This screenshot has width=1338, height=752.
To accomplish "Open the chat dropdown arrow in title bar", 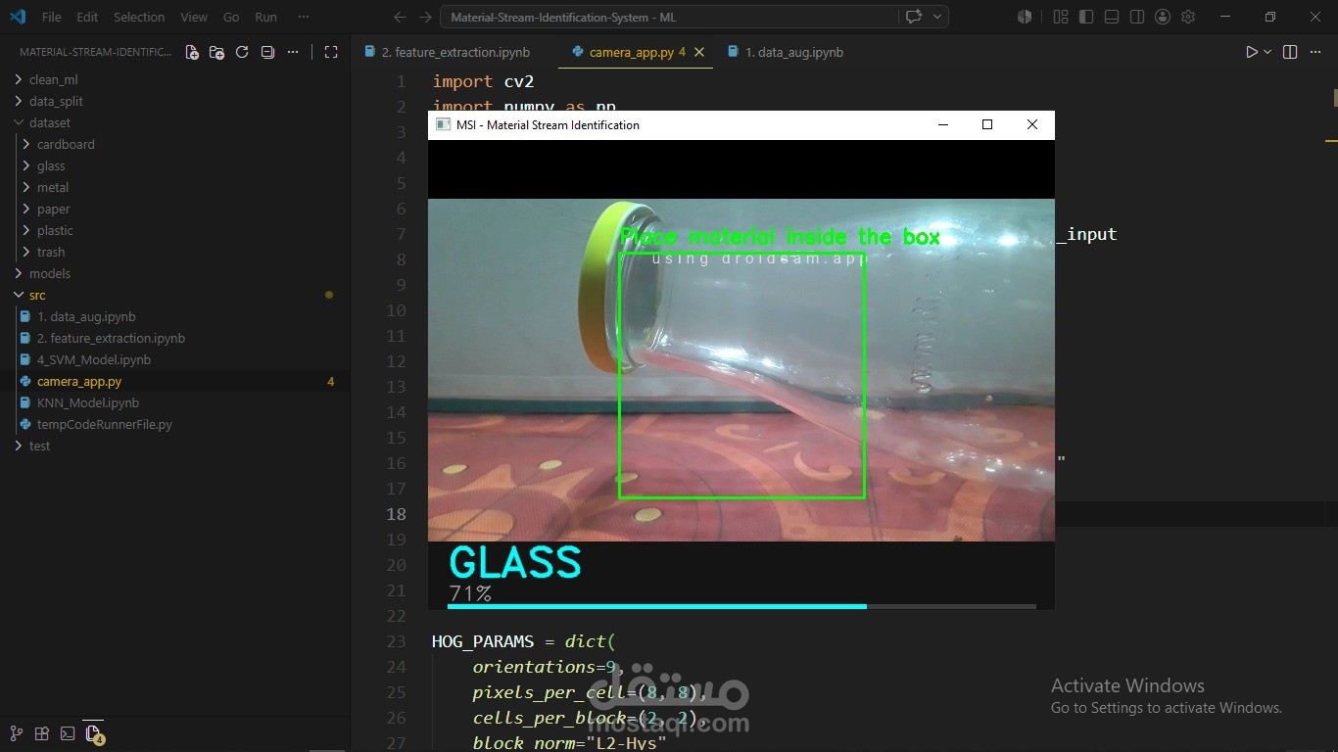I will pos(937,17).
